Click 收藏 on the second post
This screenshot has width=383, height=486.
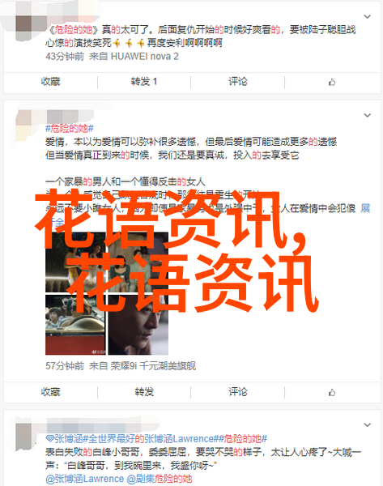point(50,392)
